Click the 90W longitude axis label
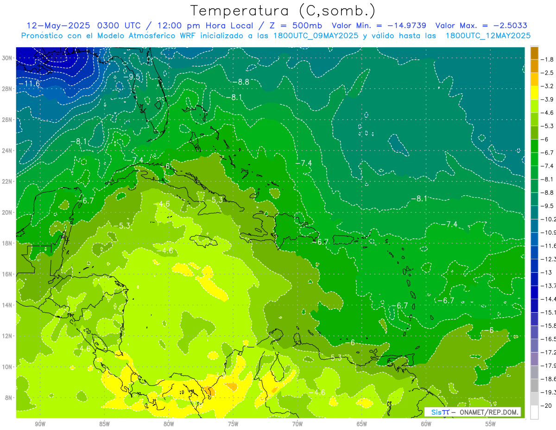Viewport: 556px width, 430px height. coord(40,424)
